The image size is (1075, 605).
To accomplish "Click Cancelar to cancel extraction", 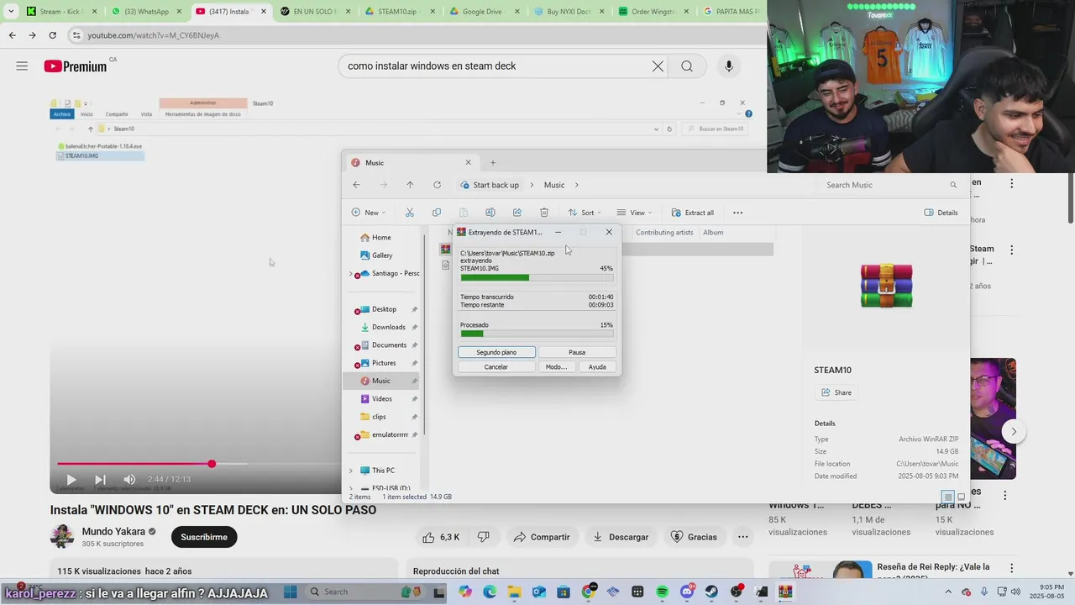I will [x=496, y=367].
